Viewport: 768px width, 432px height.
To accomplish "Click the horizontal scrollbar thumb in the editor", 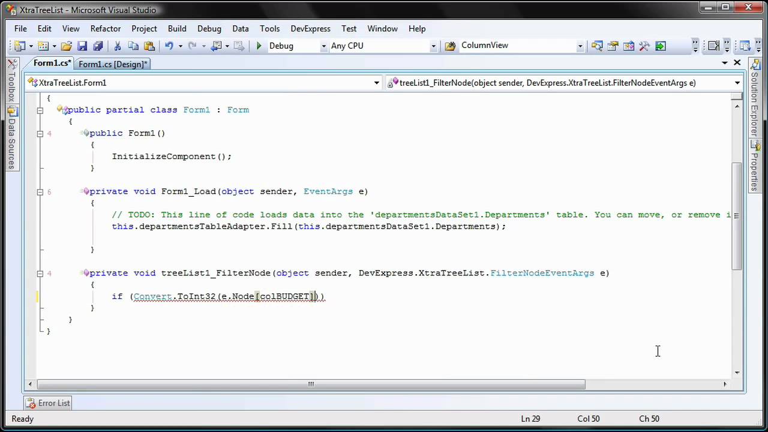I will click(x=311, y=384).
